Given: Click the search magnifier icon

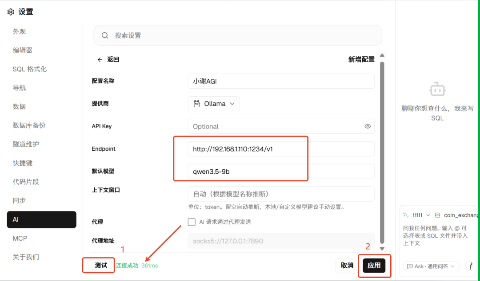Looking at the screenshot, I should click(105, 35).
